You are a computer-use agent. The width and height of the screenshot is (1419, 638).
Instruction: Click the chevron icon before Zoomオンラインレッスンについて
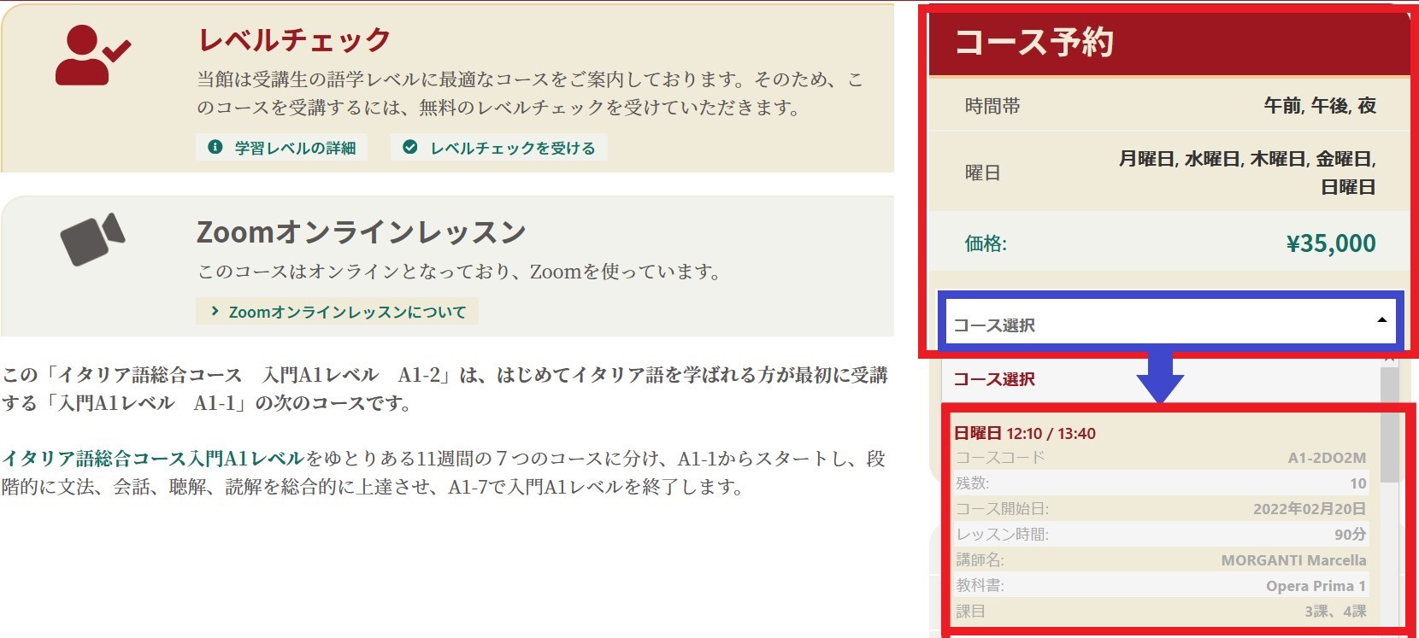point(215,312)
